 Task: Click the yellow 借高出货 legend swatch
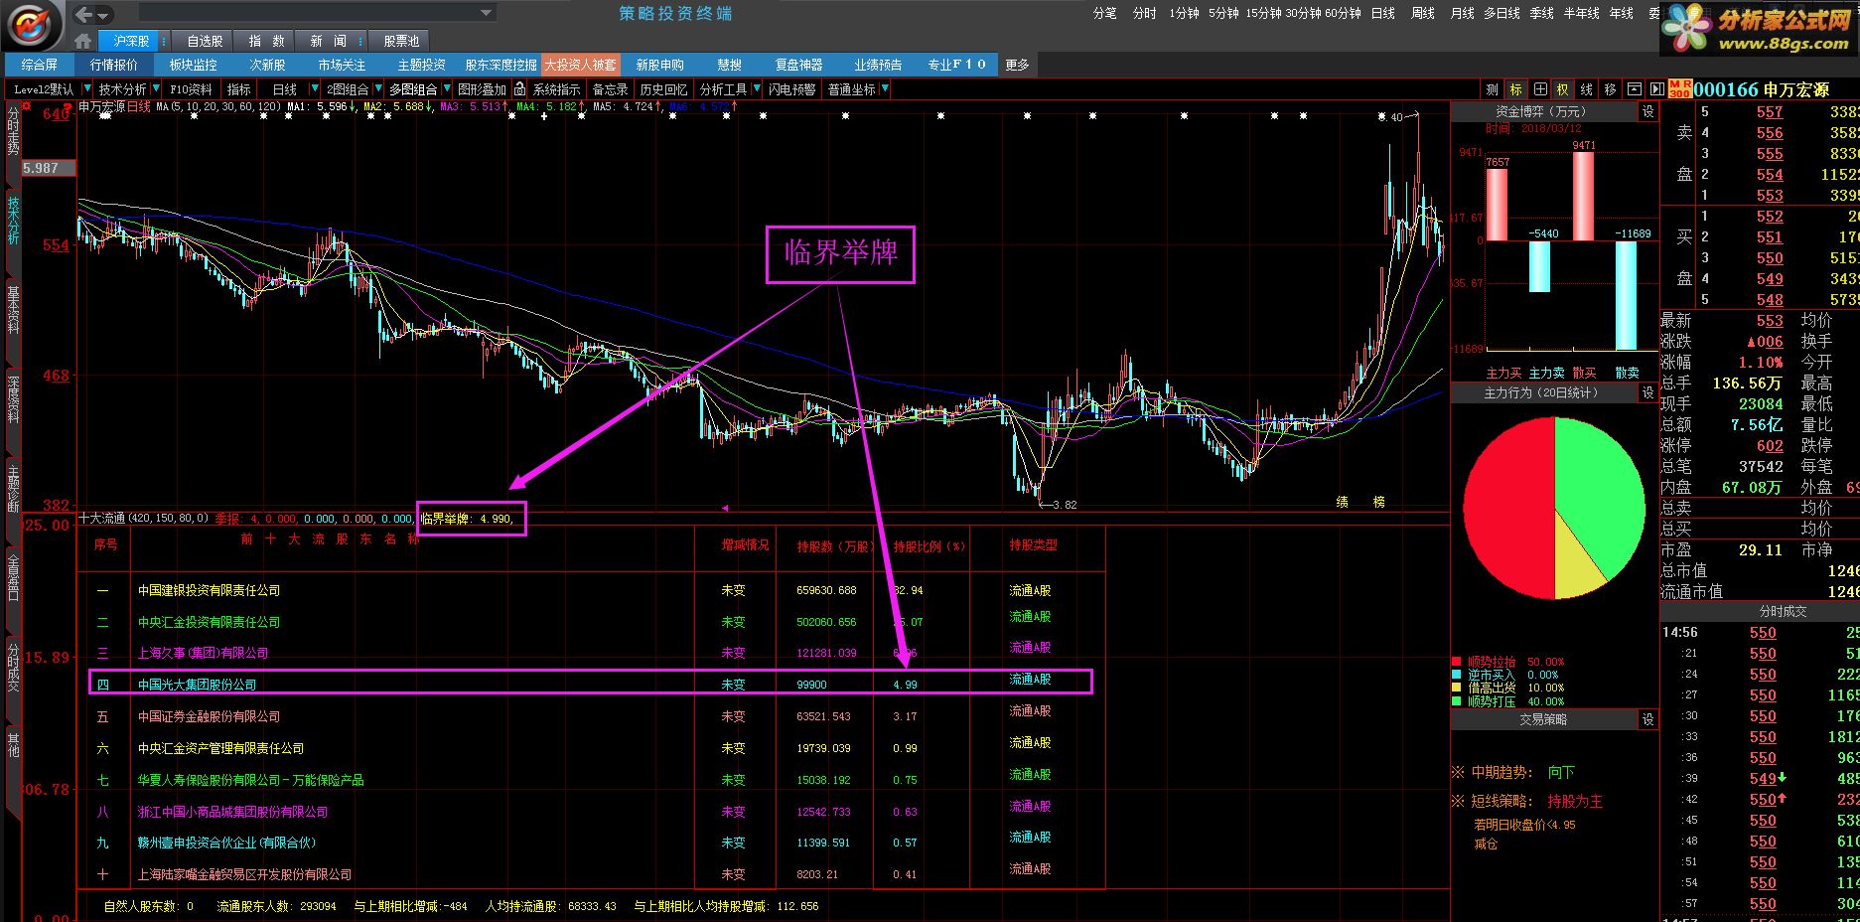point(1456,688)
